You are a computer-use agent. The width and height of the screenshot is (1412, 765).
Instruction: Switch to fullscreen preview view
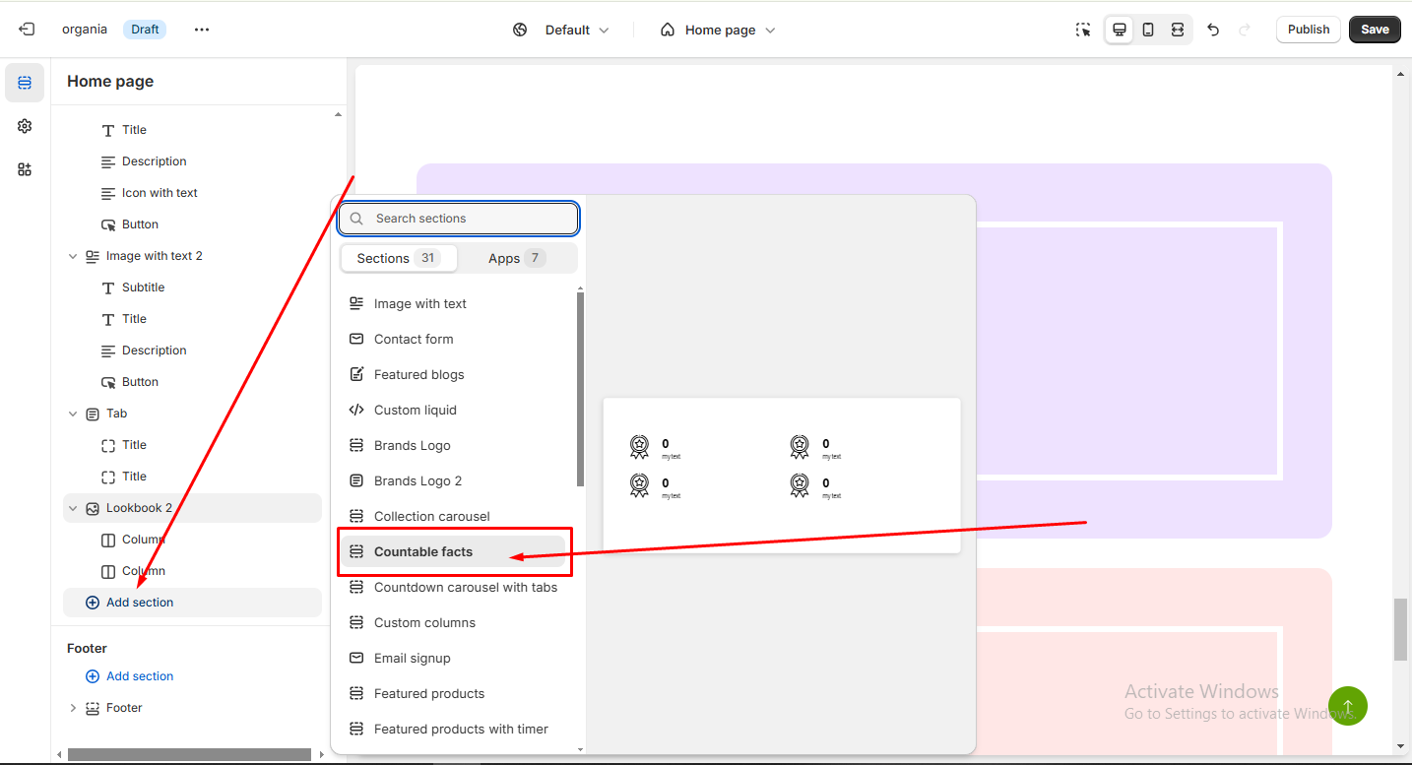coord(1178,30)
